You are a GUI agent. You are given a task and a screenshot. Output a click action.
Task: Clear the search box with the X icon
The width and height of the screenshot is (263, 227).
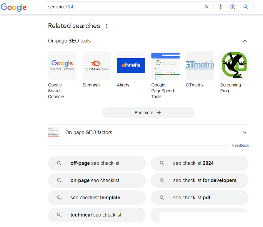click(207, 7)
